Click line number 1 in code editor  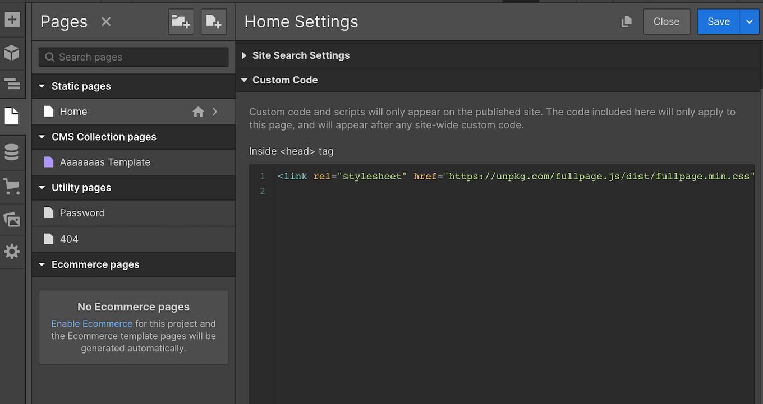(263, 177)
